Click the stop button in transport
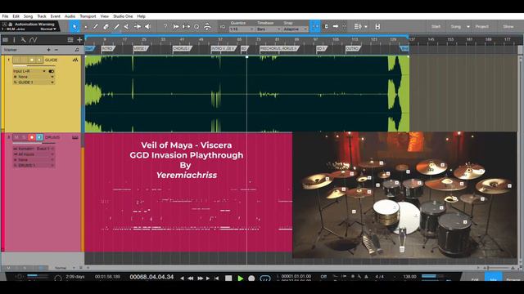 (x=228, y=278)
